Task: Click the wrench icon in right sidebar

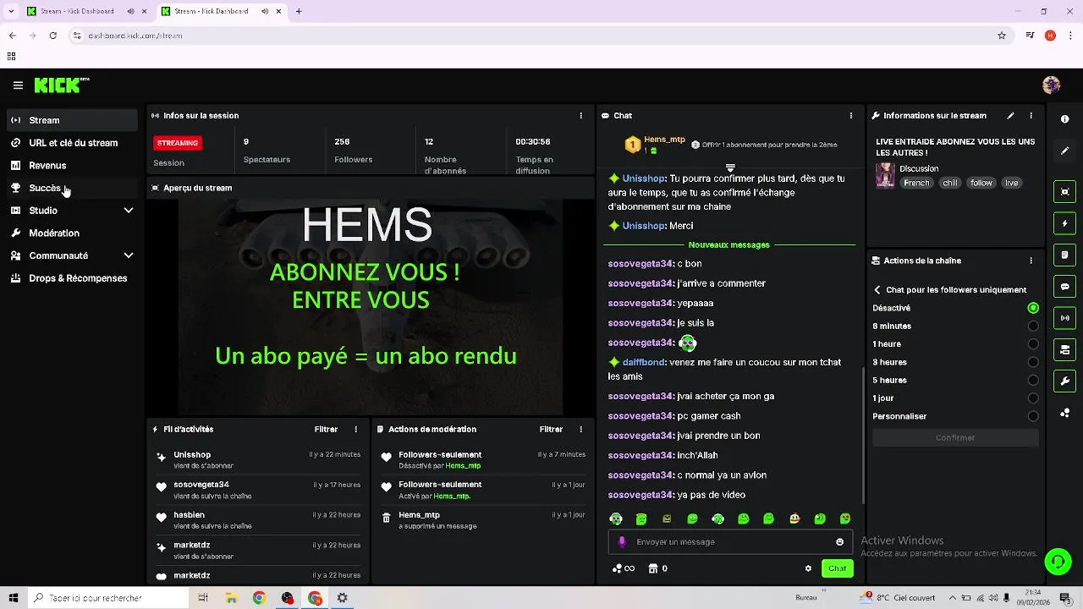Action: pyautogui.click(x=1065, y=381)
